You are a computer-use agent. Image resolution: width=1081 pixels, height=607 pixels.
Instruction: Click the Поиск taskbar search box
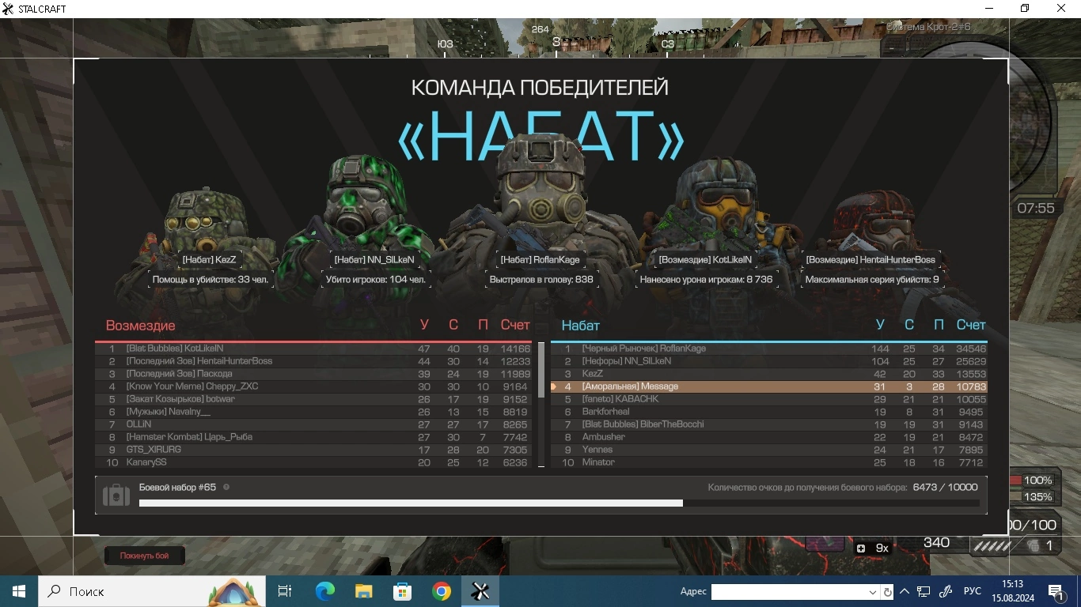[x=152, y=591]
